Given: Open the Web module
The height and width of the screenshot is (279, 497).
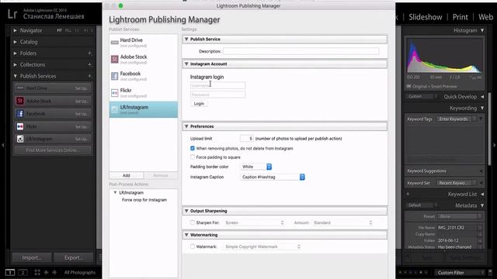Looking at the screenshot, I should pyautogui.click(x=485, y=17).
